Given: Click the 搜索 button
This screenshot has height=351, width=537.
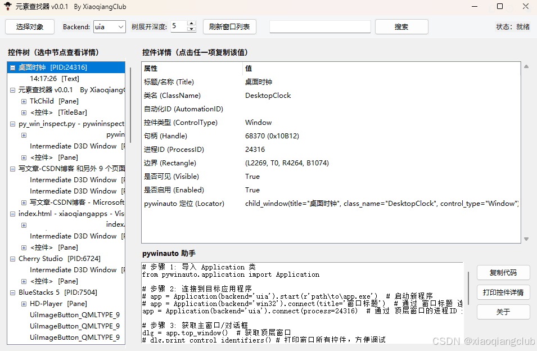Looking at the screenshot, I should click(x=401, y=26).
